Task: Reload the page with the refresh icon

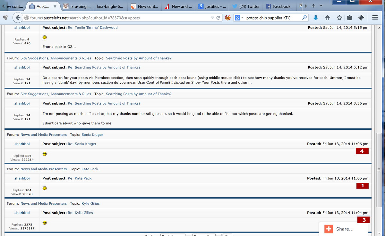Action: click(218, 18)
